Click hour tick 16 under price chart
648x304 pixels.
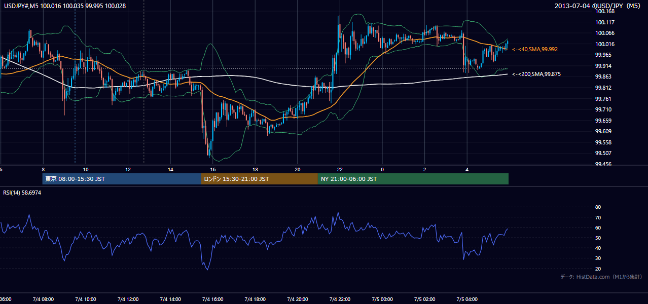[x=213, y=170]
